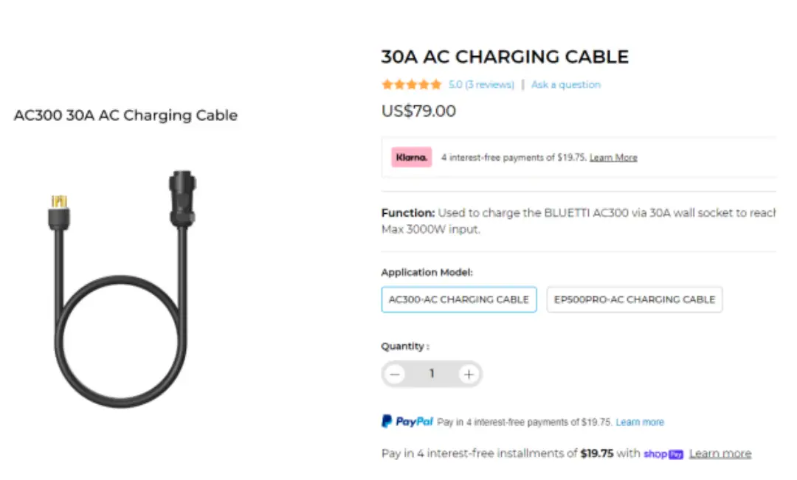
Task: Select EP500PRO-AC Charging Cable model option
Action: pos(634,299)
